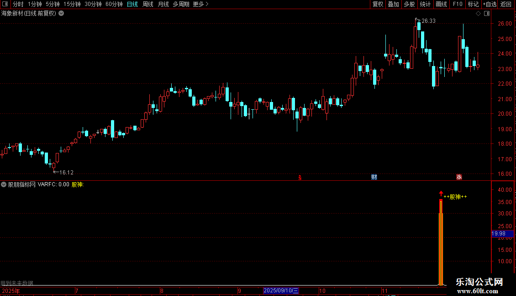Switch to 15分钟 period

(72, 4)
